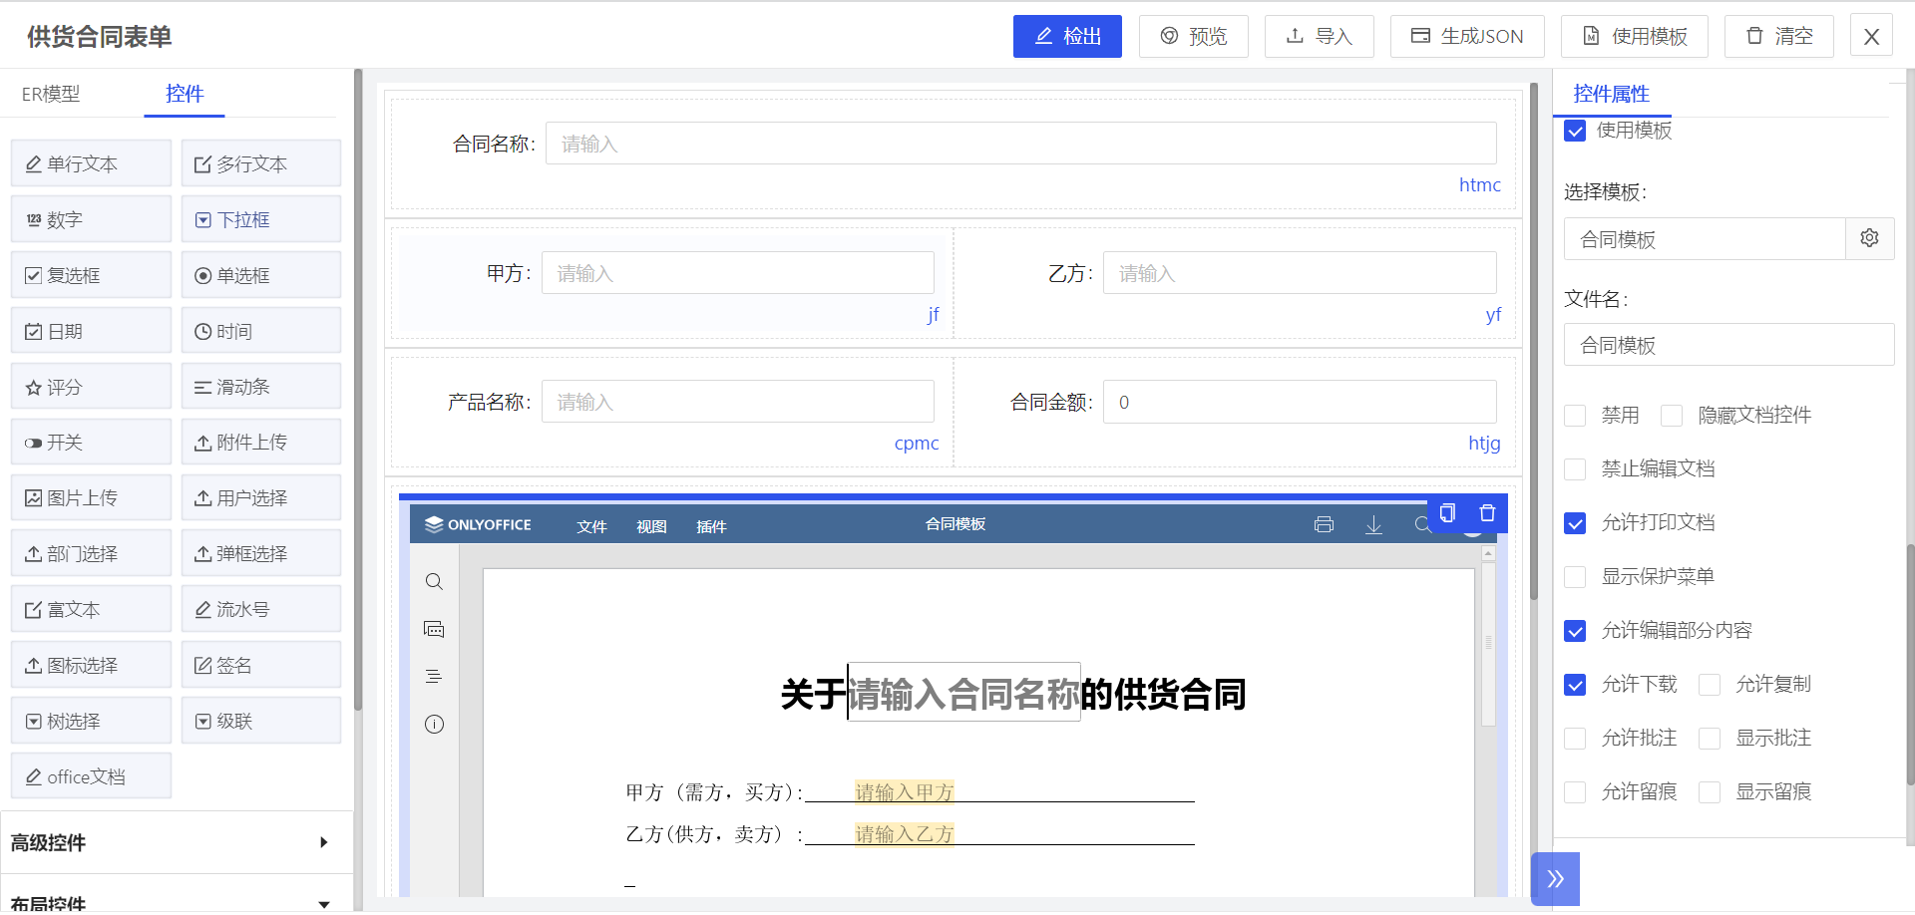The image size is (1915, 915).
Task: Open the comments panel in ONLYOFFICE
Action: coord(434,629)
